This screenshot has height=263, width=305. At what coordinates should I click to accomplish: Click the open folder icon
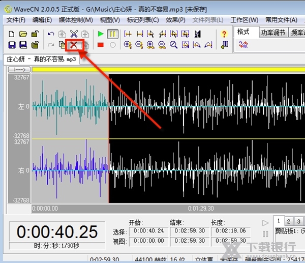[23, 34]
